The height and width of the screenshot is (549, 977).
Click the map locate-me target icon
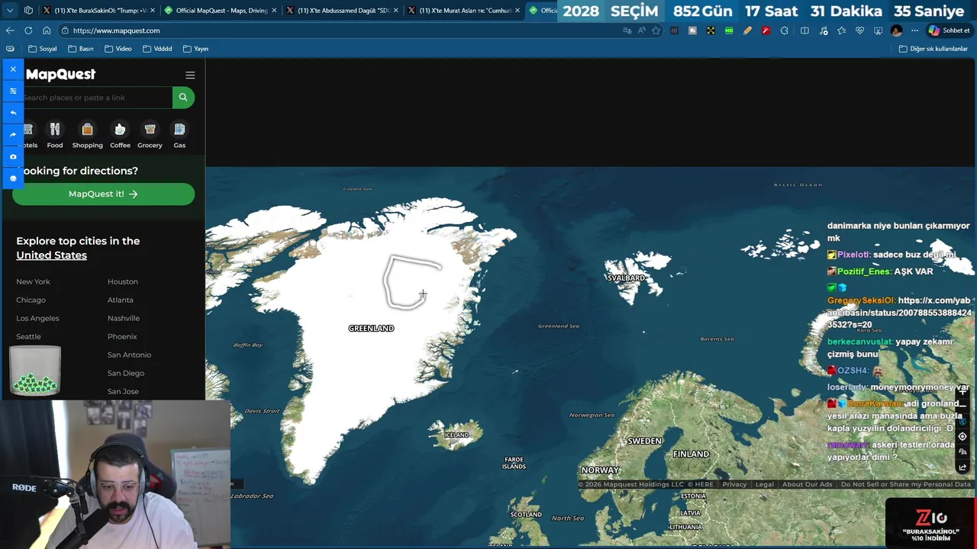click(x=962, y=437)
